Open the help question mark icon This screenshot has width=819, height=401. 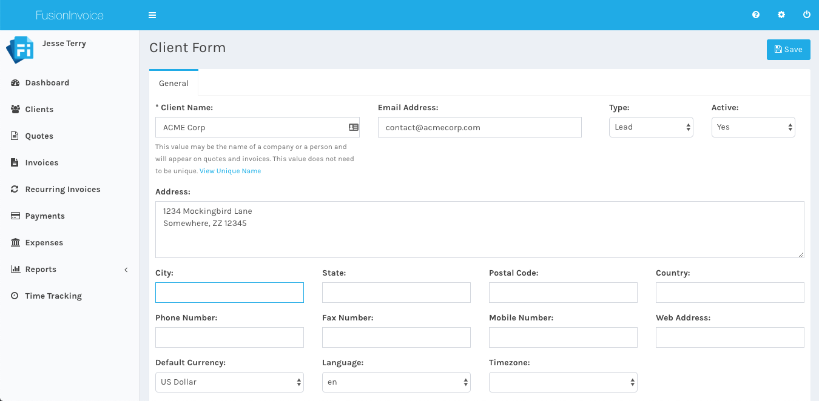click(x=756, y=15)
